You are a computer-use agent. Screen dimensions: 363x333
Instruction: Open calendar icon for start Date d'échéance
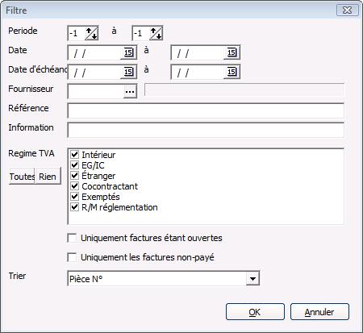click(x=128, y=72)
